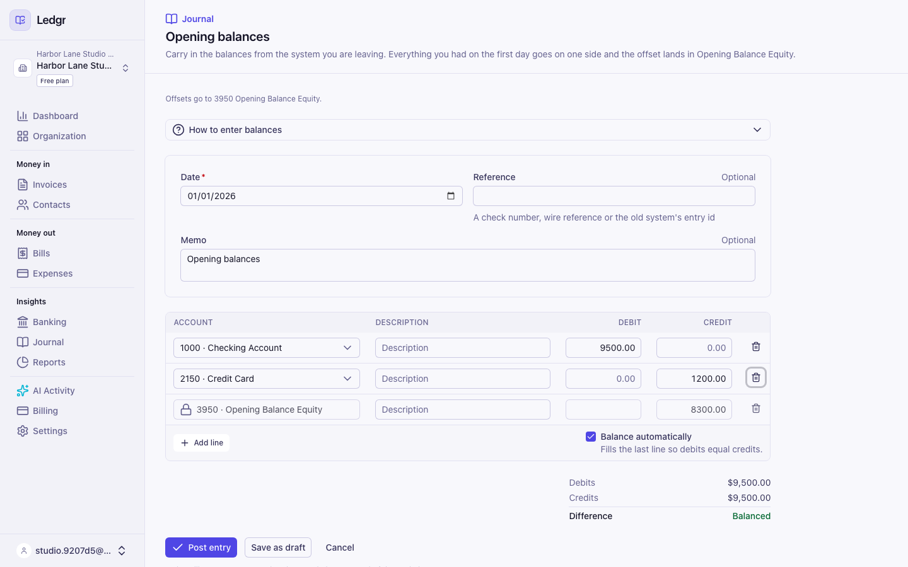The width and height of the screenshot is (908, 567).
Task: Click the AI Activity sparkle icon
Action: click(23, 391)
